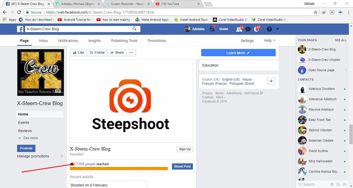Go to Publishing Tools tab
Screen dimensions: 353x188
[124, 41]
